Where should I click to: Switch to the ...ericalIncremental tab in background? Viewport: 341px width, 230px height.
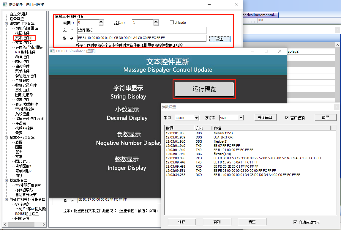261,15
